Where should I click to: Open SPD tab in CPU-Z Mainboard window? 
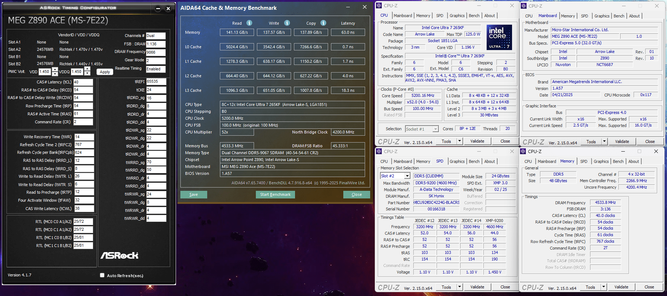point(584,16)
